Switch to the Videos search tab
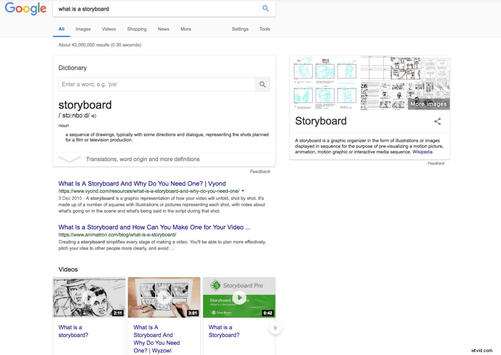 pos(108,29)
